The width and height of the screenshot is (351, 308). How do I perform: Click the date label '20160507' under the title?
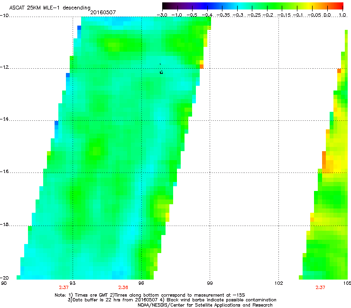103,12
